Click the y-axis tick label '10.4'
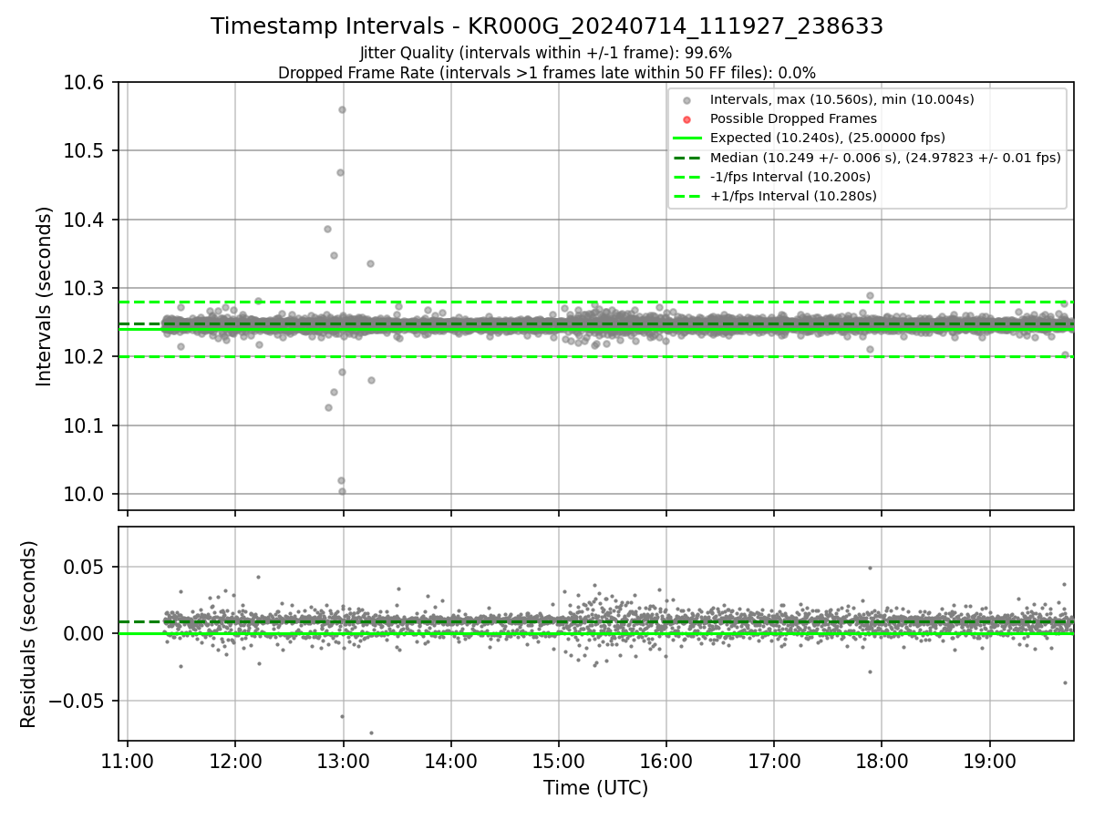The width and height of the screenshot is (1094, 820). point(86,220)
